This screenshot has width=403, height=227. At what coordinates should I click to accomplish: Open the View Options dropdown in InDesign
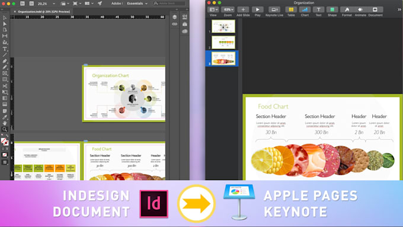tap(64, 4)
